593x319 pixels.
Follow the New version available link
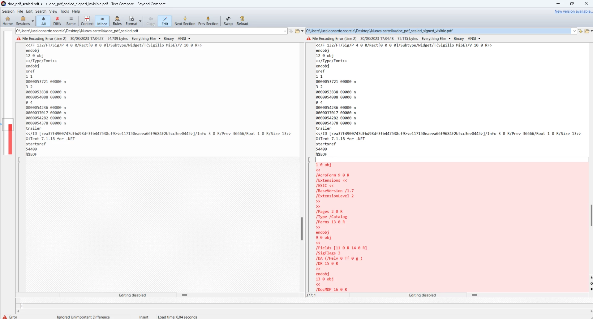point(574,11)
